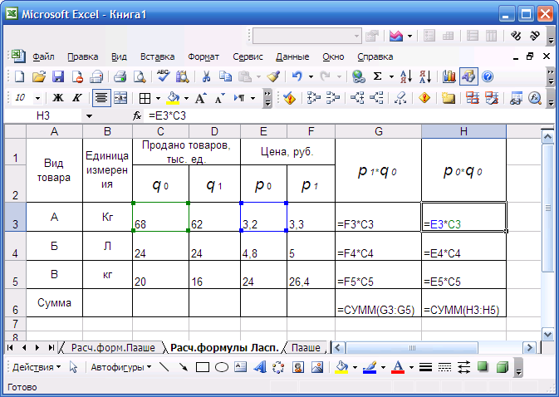This screenshot has width=559, height=397.
Task: Click the AutoSum sigma icon
Action: pos(378,76)
